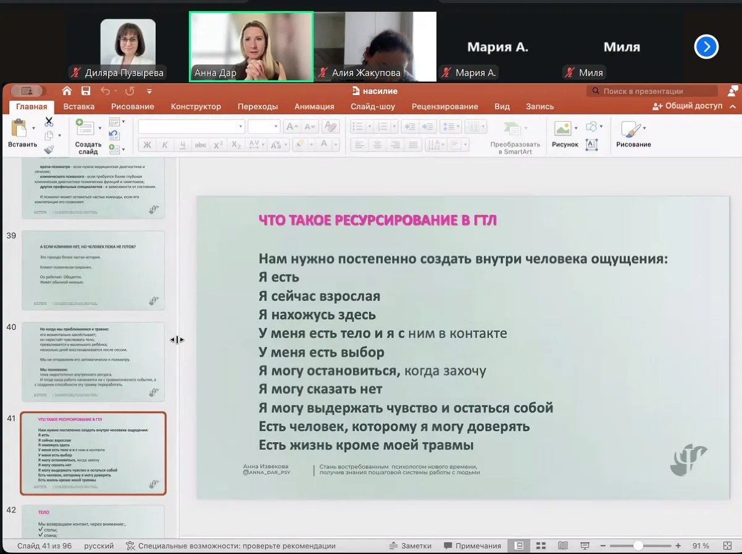Click the zoom slider handle
This screenshot has width=742, height=554.
(x=638, y=546)
